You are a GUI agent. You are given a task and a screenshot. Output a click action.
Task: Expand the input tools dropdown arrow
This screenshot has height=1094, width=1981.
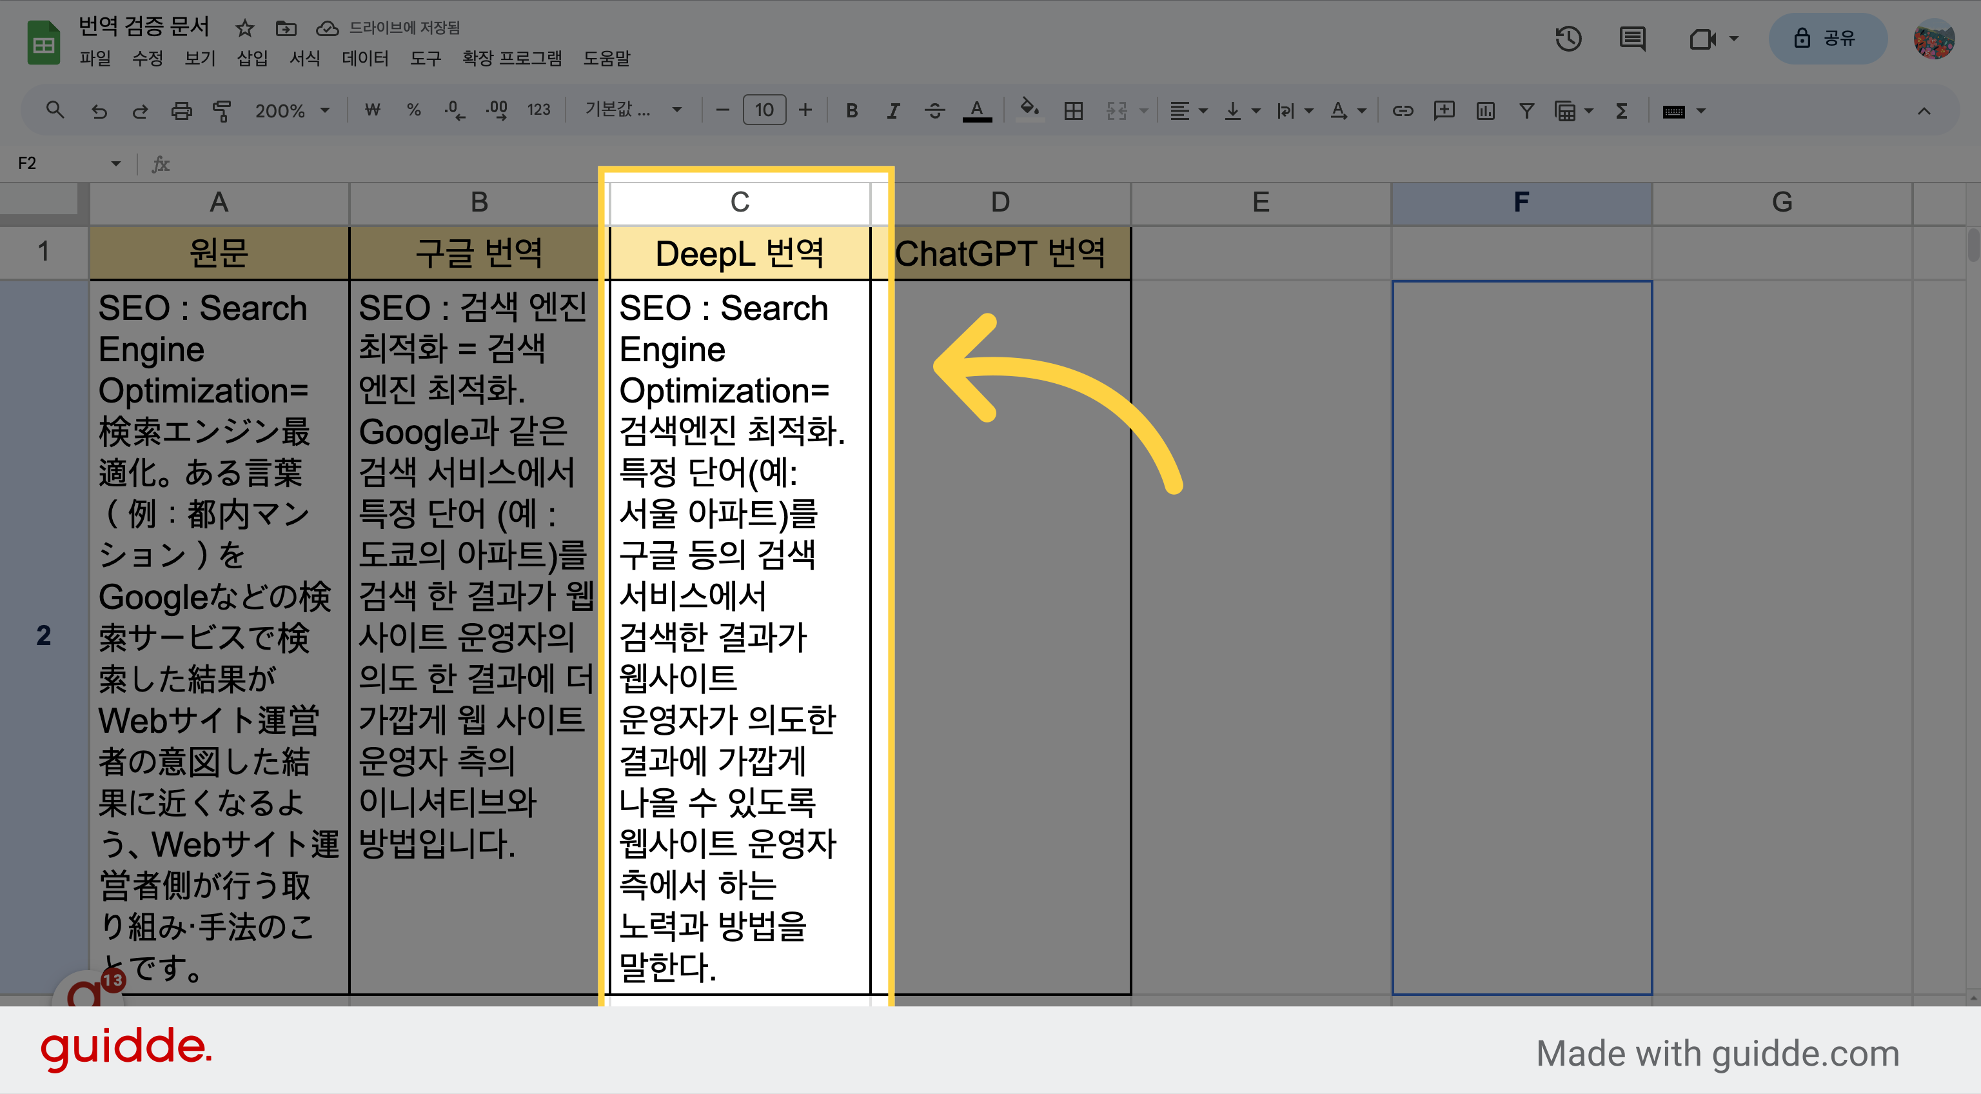(x=1701, y=112)
